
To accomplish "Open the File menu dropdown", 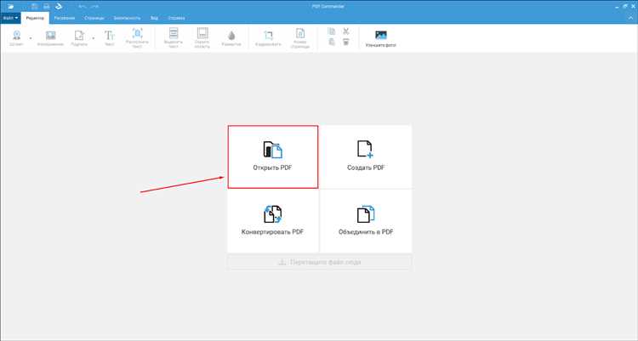I will [10, 18].
